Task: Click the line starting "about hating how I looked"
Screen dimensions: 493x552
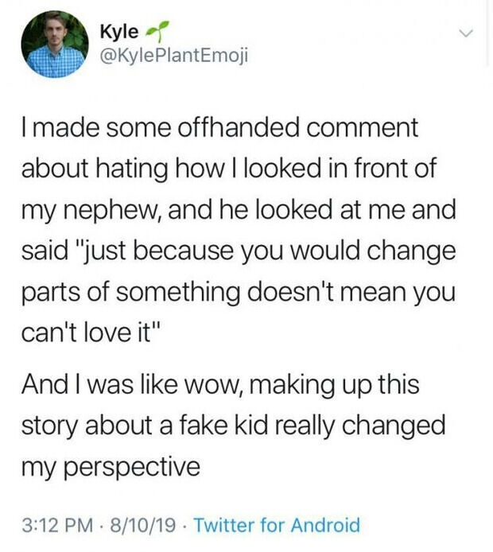Action: pos(229,169)
